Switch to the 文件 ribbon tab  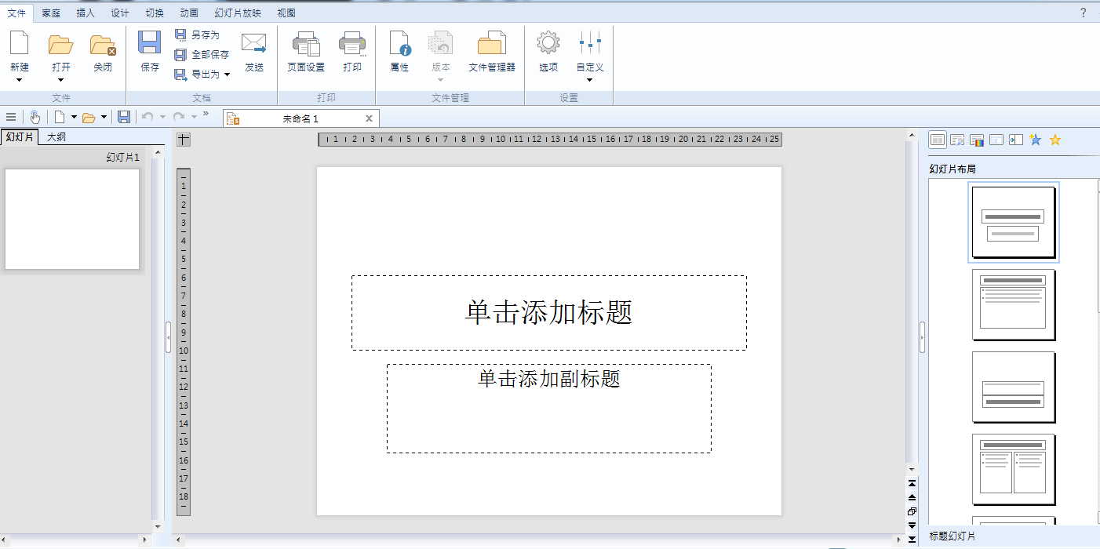pos(16,13)
